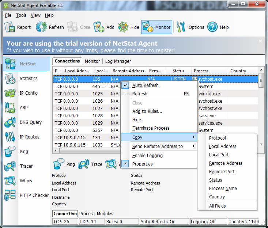
Task: Select the row with local port 445
Action: tap(155, 87)
